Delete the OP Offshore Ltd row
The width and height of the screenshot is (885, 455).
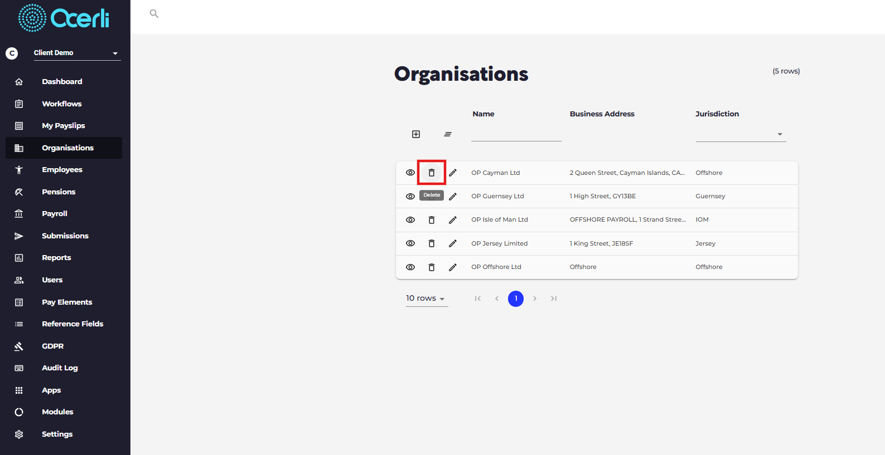pos(432,267)
